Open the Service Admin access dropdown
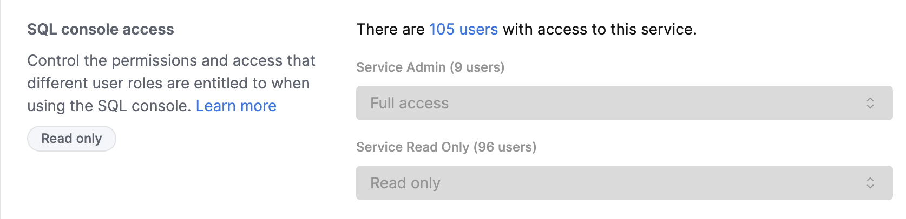The image size is (906, 219). point(623,103)
